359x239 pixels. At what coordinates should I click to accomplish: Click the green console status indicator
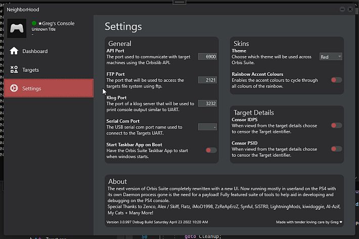pyautogui.click(x=34, y=23)
